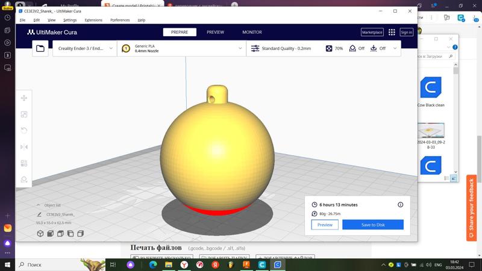Open notification center in taskbar
The image size is (482, 271).
click(x=472, y=264)
